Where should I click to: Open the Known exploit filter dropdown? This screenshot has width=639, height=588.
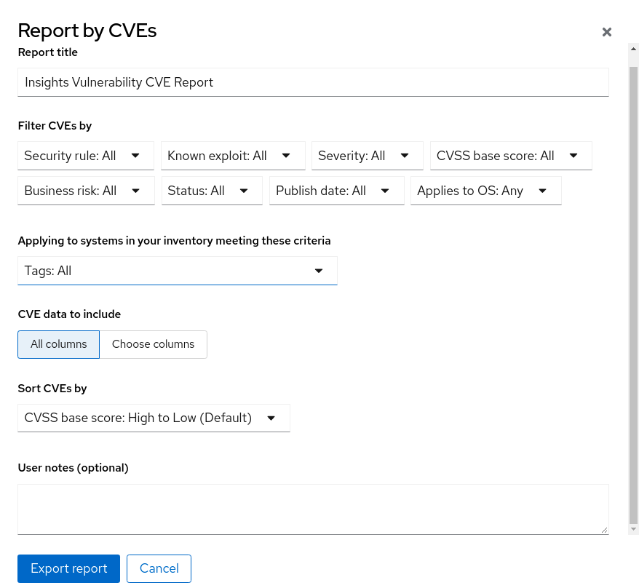pos(232,155)
